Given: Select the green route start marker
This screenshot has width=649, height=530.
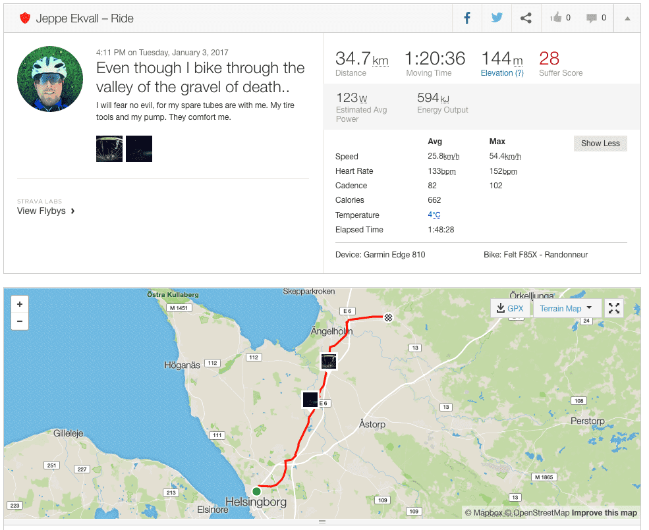Looking at the screenshot, I should [x=256, y=491].
